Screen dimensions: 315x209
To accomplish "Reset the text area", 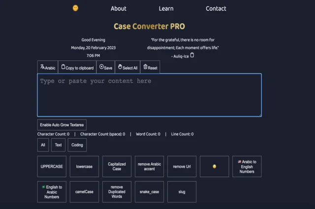I will tap(150, 67).
